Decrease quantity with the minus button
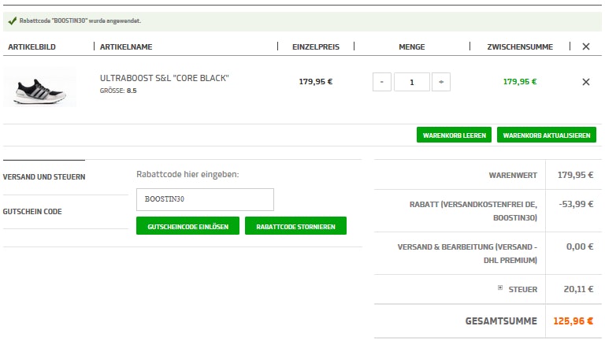 click(381, 82)
